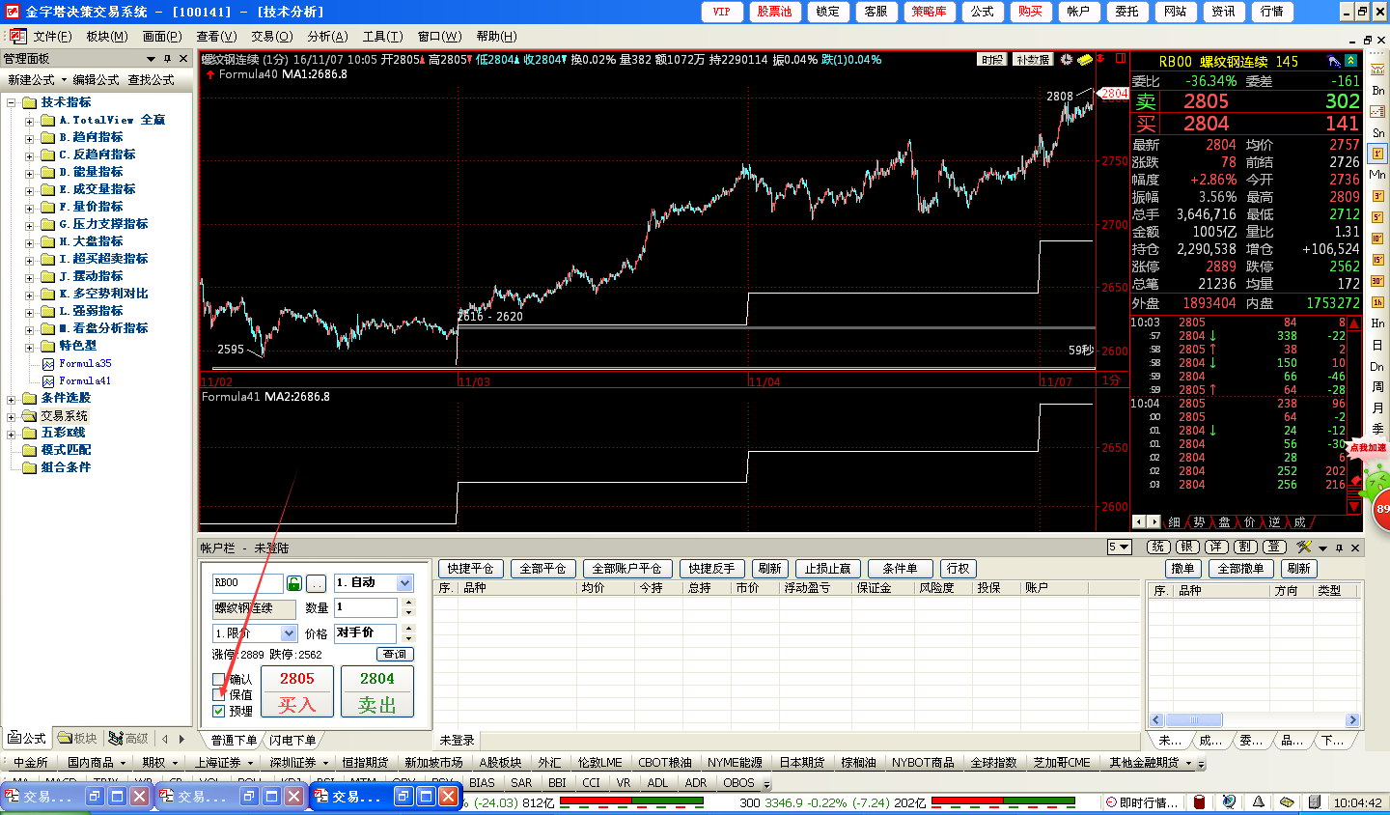Uncheck the 预埋 checkbox
The image size is (1390, 815).
[x=219, y=711]
